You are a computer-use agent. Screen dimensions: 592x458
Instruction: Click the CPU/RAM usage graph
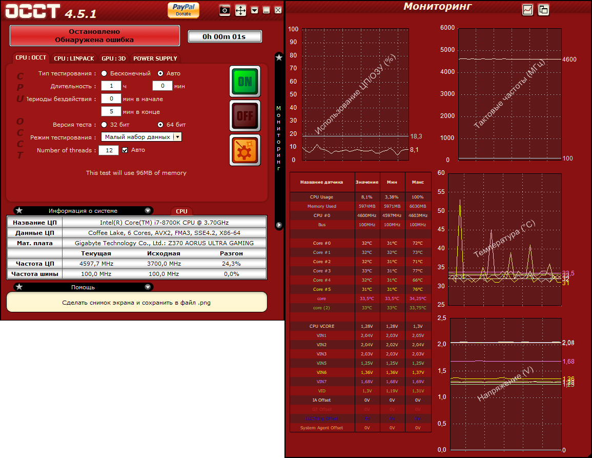click(x=355, y=94)
